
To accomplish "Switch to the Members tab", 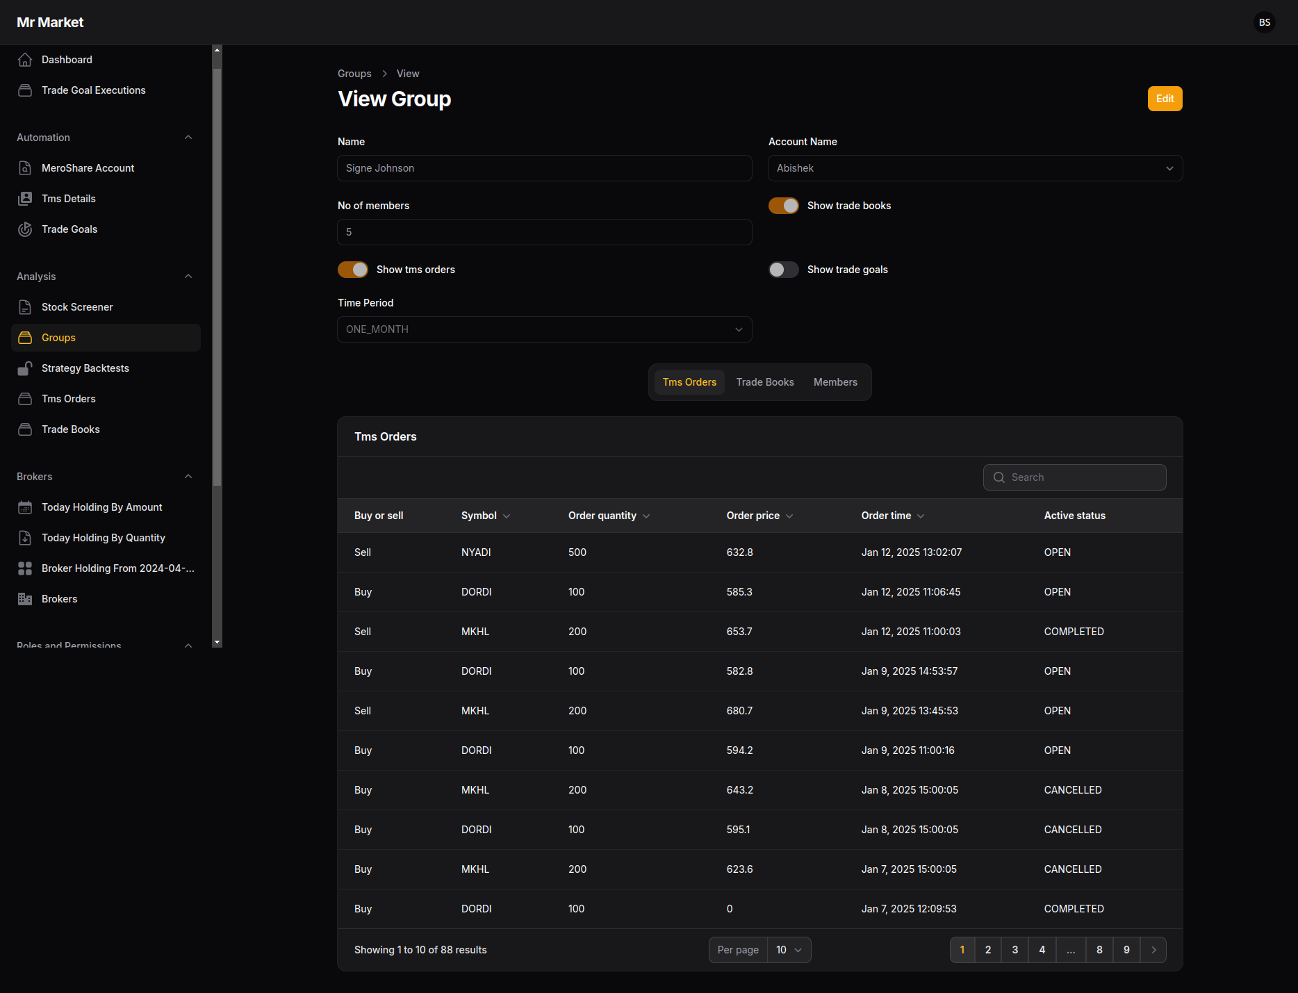I will 835,382.
